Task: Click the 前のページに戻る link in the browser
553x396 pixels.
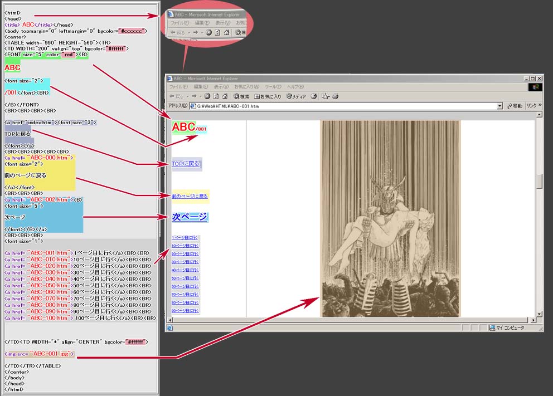Action: 190,196
